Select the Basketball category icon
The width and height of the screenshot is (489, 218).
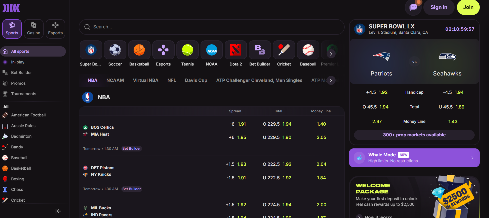point(139,50)
